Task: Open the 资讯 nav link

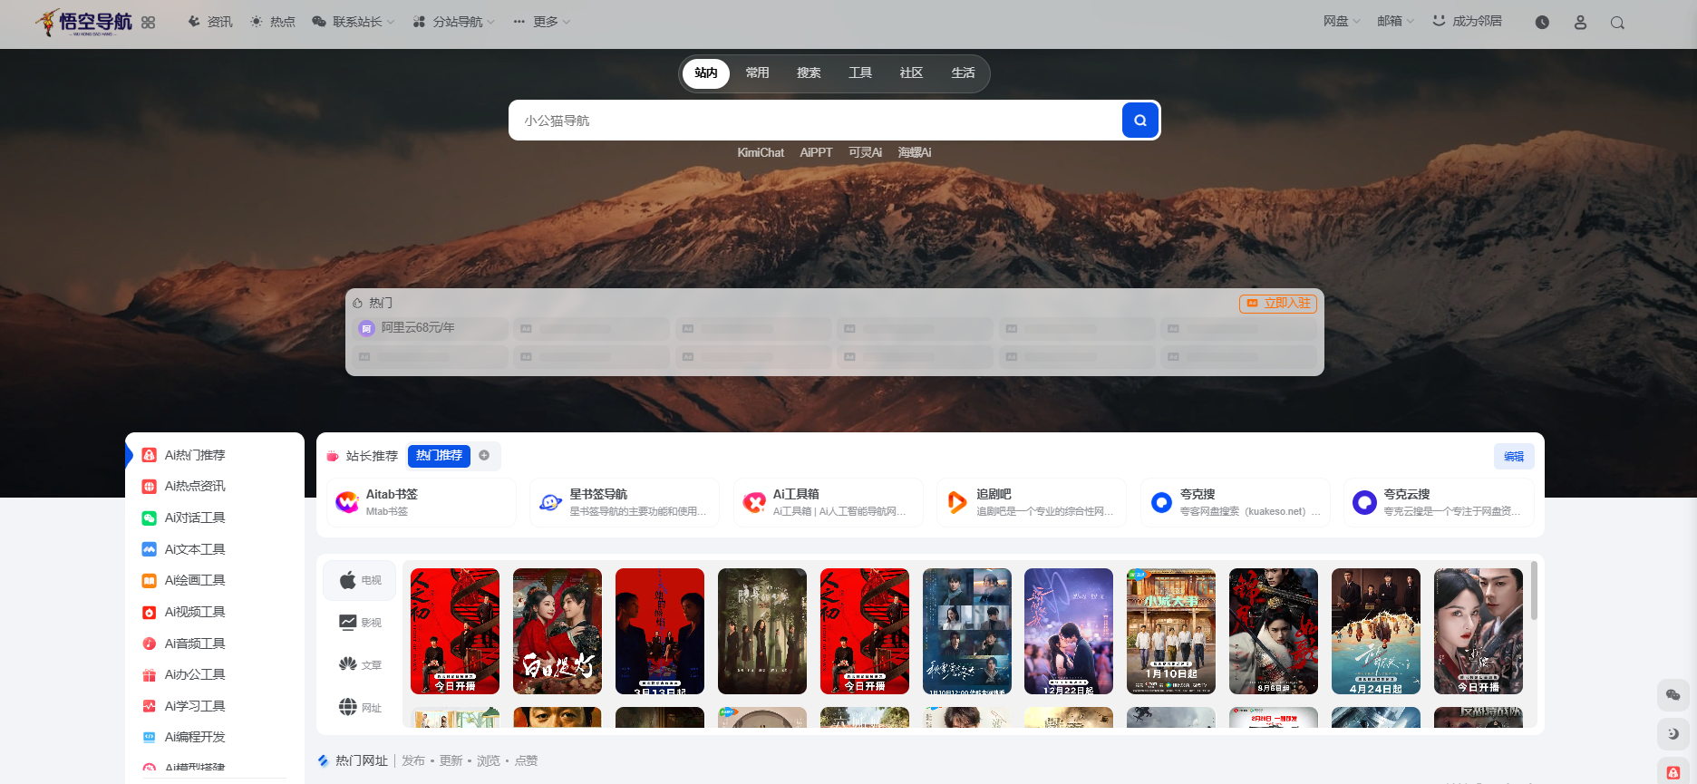Action: pos(210,22)
